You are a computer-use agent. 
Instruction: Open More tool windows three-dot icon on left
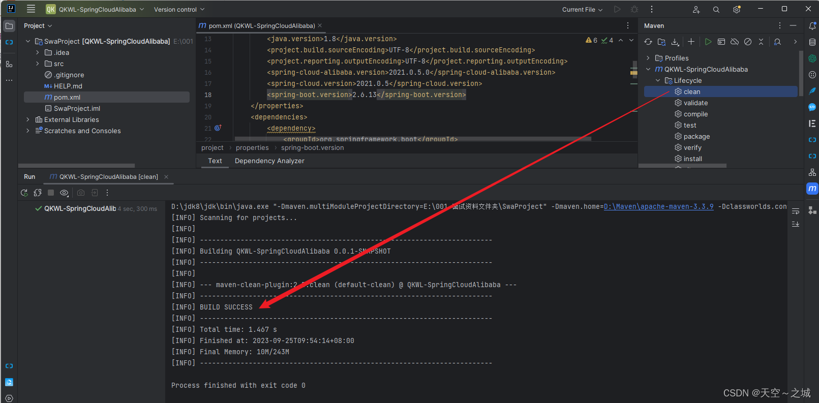coord(9,80)
